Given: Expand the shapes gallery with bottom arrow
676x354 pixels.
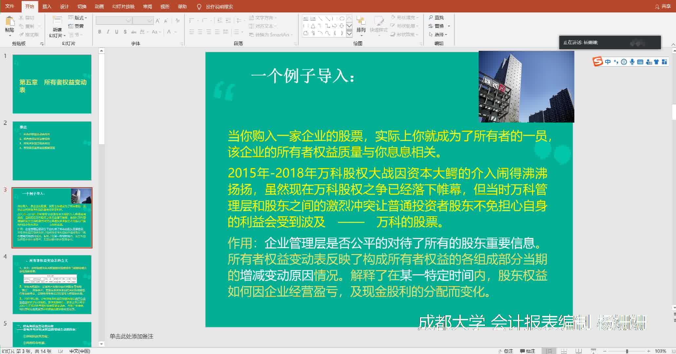Looking at the screenshot, I should pos(349,33).
